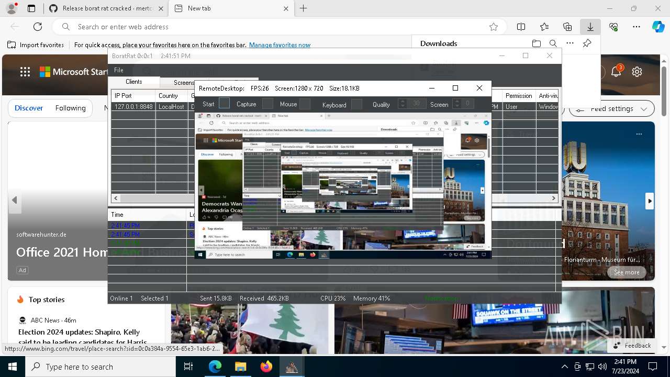This screenshot has width=670, height=377.
Task: Open Election 2024 updates news headline
Action: (83, 338)
